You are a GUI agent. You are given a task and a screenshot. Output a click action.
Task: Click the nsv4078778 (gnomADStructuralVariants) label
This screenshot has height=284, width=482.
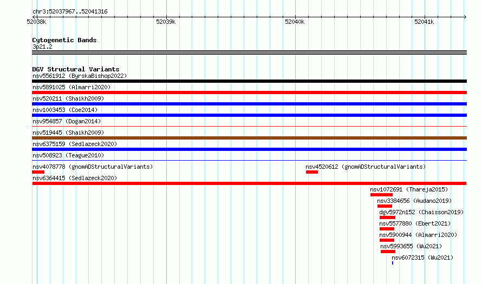93,167
